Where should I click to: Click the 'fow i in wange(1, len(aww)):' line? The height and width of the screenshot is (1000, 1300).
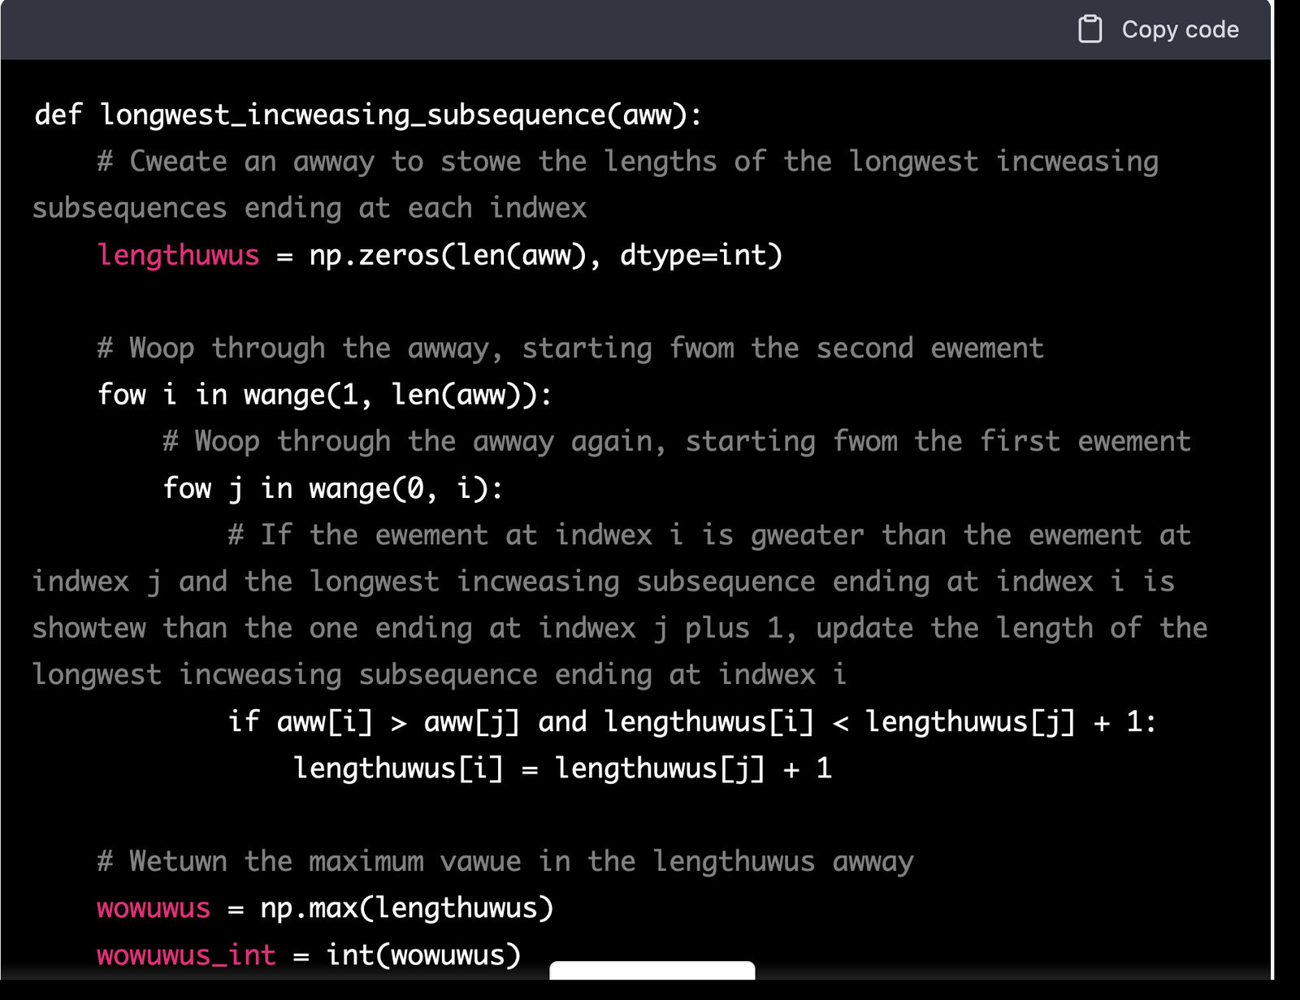click(x=324, y=395)
